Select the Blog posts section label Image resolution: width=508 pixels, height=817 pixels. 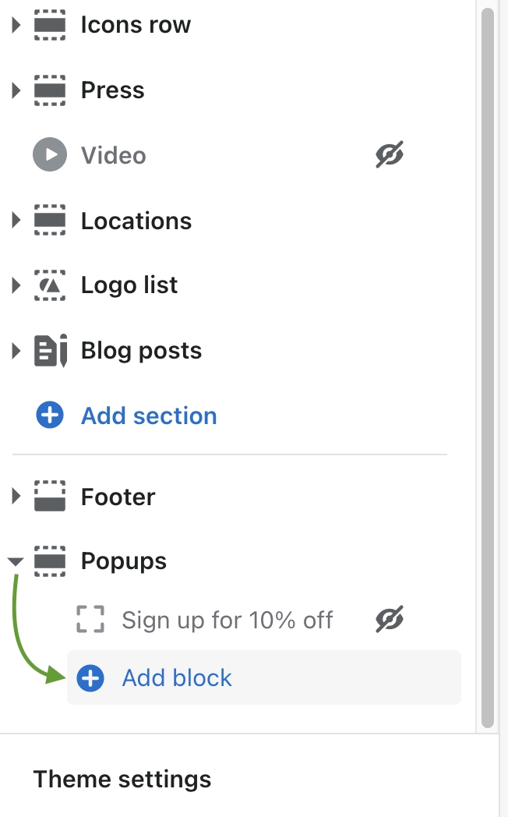[141, 351]
